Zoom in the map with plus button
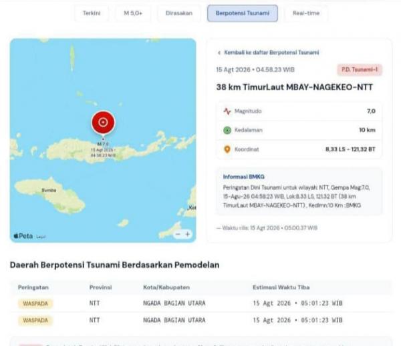This screenshot has height=346, width=401. click(x=188, y=234)
